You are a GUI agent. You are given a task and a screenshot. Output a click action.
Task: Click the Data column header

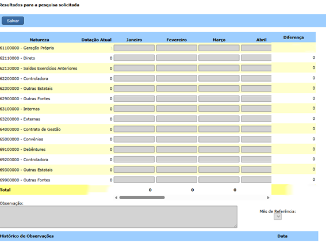coord(282,236)
